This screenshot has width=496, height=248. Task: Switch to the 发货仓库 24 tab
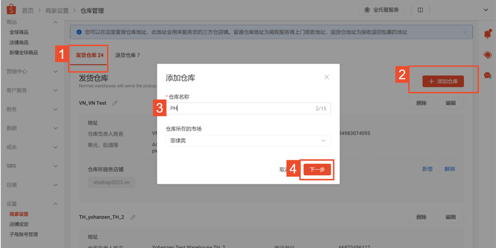pos(90,55)
